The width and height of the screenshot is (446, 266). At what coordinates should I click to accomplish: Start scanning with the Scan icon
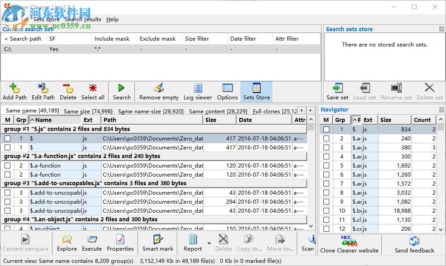click(x=308, y=243)
